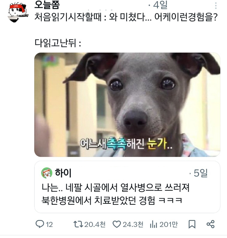
Task: Open the dog meme image
Action: (x=127, y=105)
